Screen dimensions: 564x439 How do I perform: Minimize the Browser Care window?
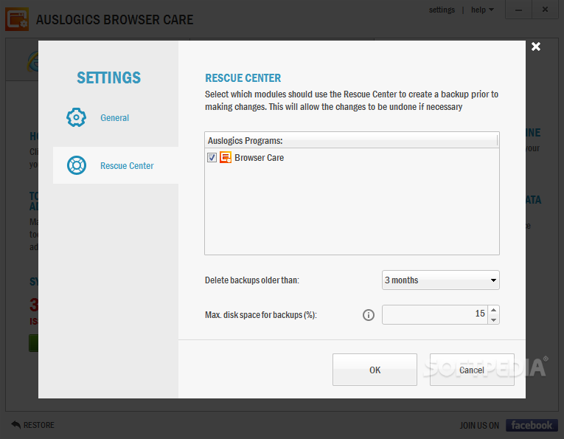518,10
